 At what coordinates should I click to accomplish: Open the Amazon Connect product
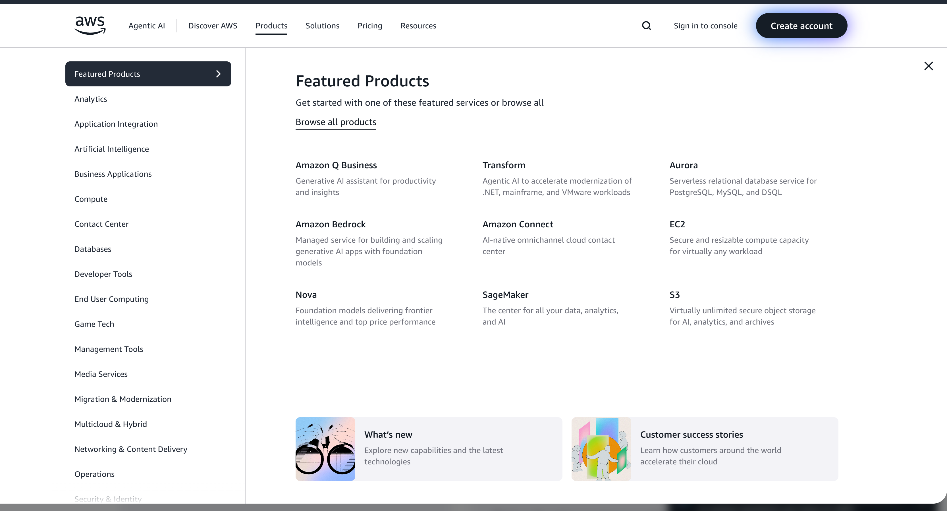click(x=518, y=224)
